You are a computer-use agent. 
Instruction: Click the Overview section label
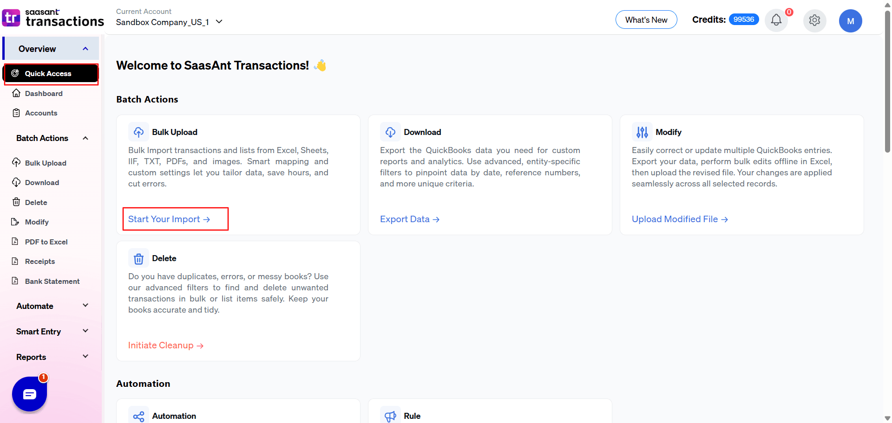[x=37, y=49]
